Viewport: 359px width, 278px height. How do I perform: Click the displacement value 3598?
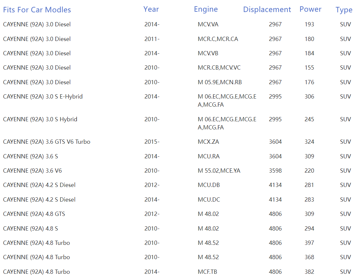[x=275, y=171]
